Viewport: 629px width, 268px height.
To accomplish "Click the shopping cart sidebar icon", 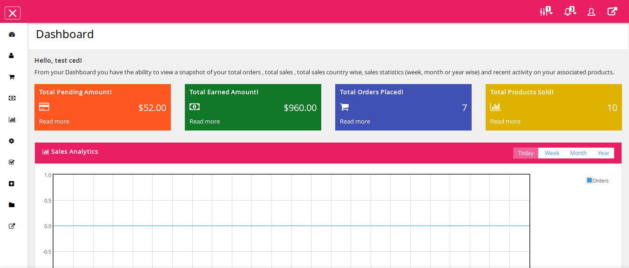I will click(x=12, y=77).
